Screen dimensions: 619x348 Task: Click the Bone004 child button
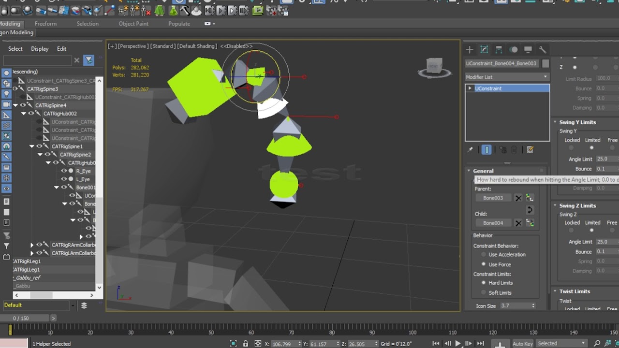[493, 223]
